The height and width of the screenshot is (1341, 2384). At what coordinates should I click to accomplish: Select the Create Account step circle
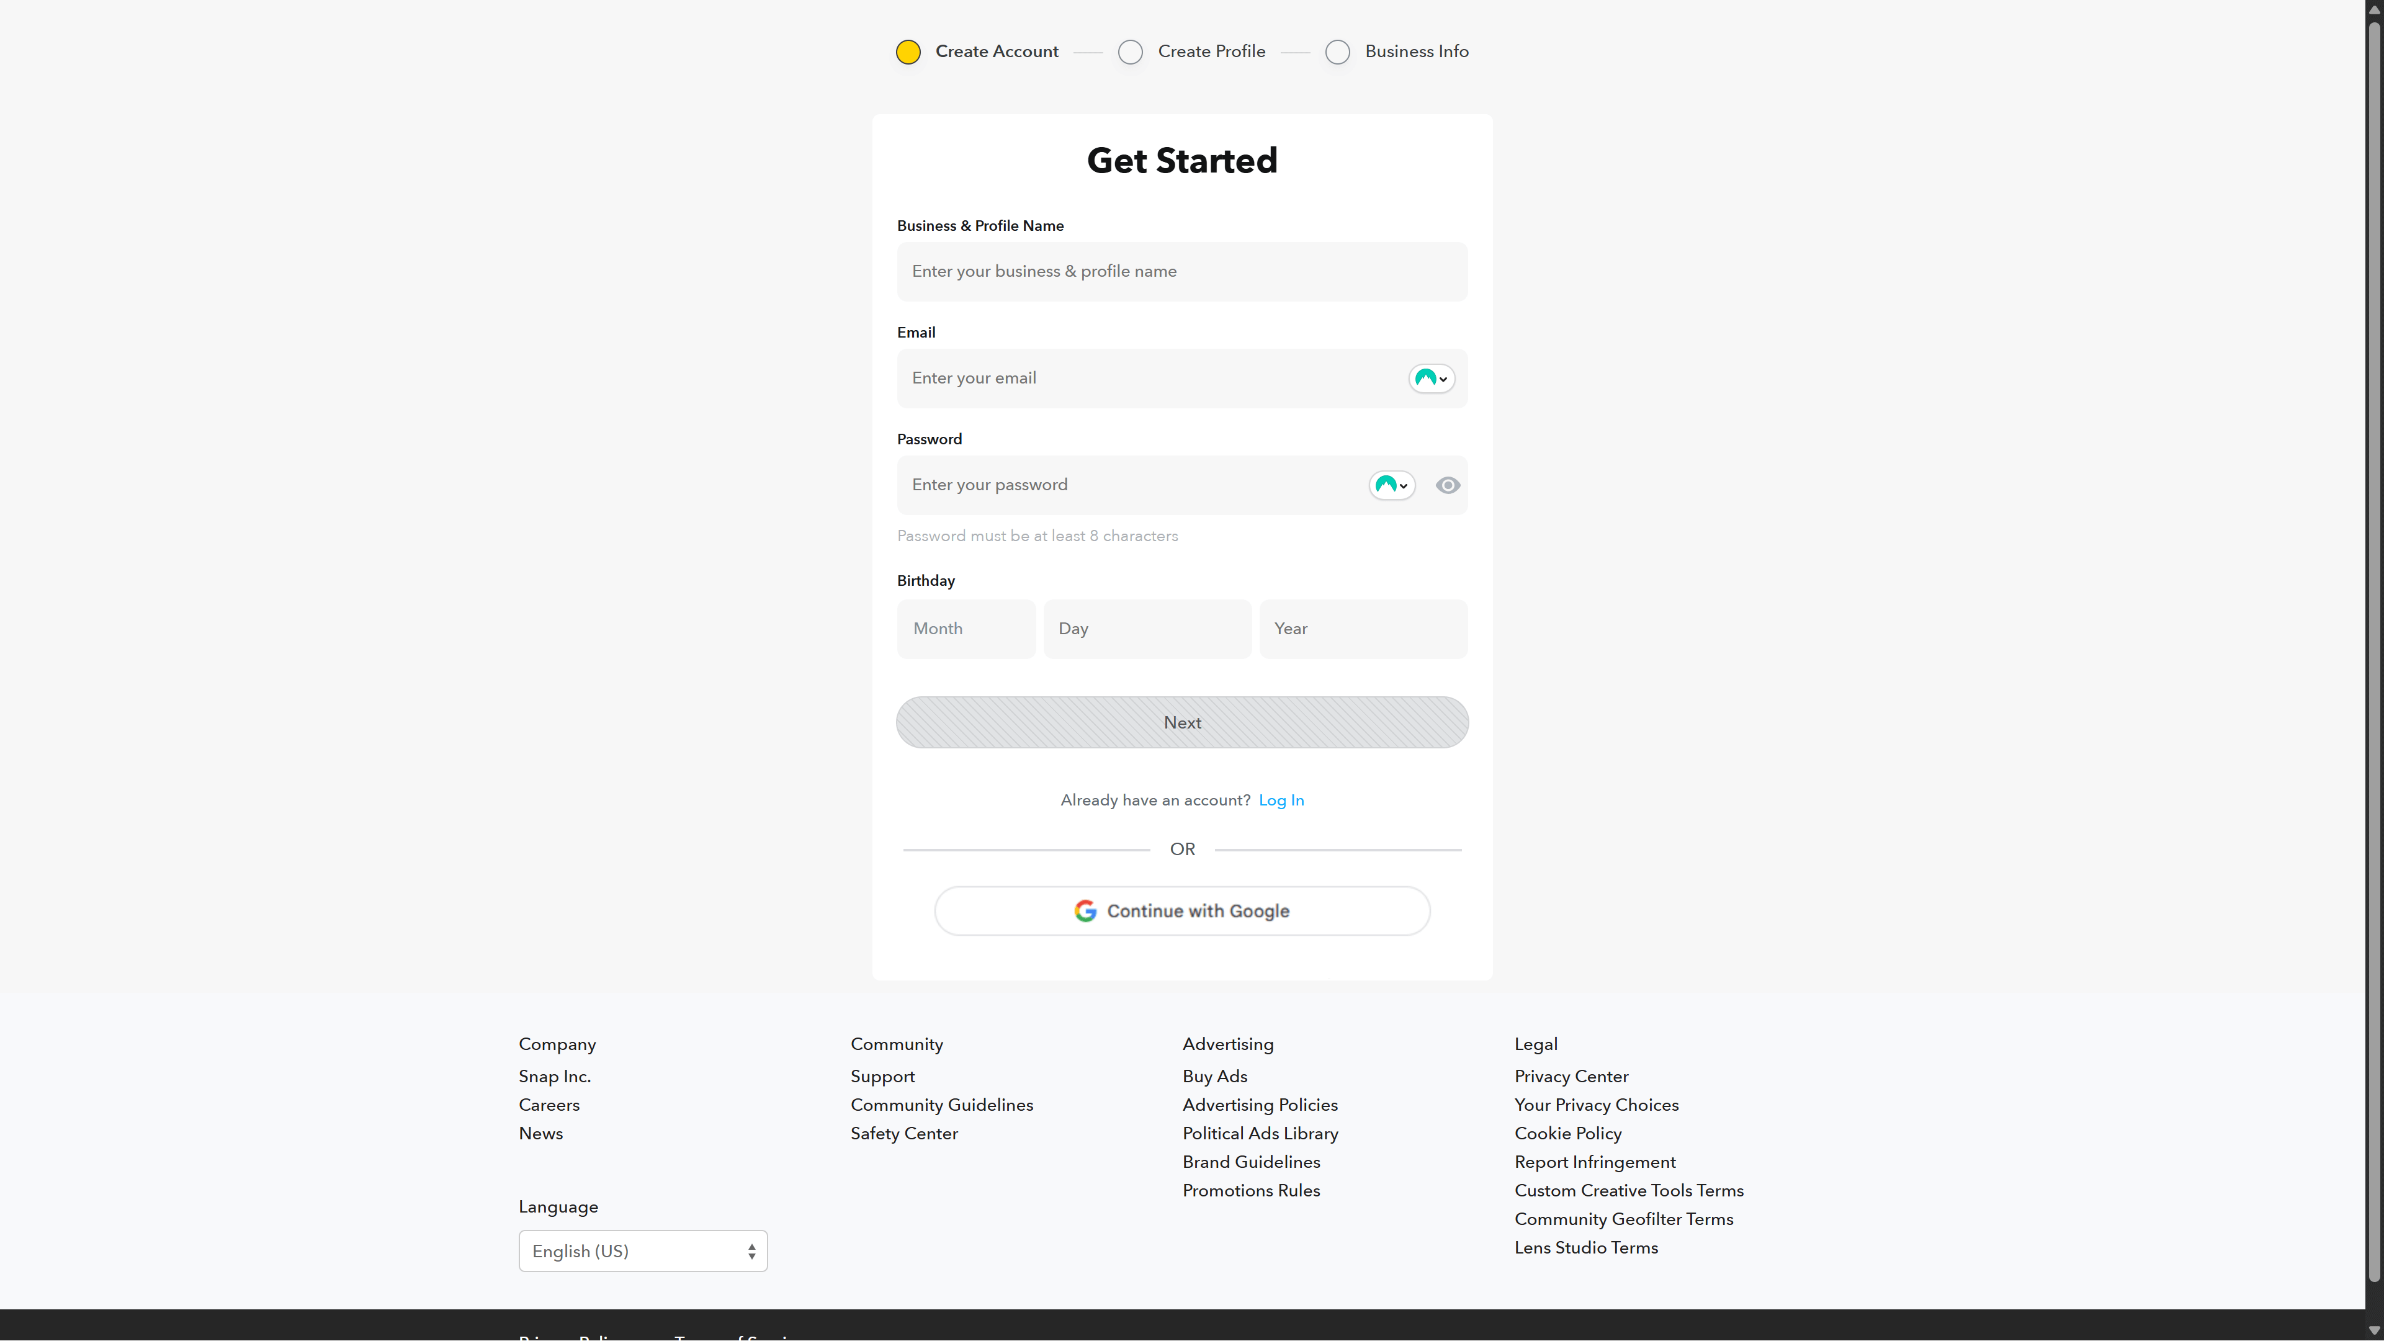(x=908, y=52)
